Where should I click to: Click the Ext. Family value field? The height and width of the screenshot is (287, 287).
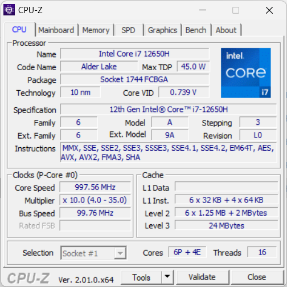point(79,135)
